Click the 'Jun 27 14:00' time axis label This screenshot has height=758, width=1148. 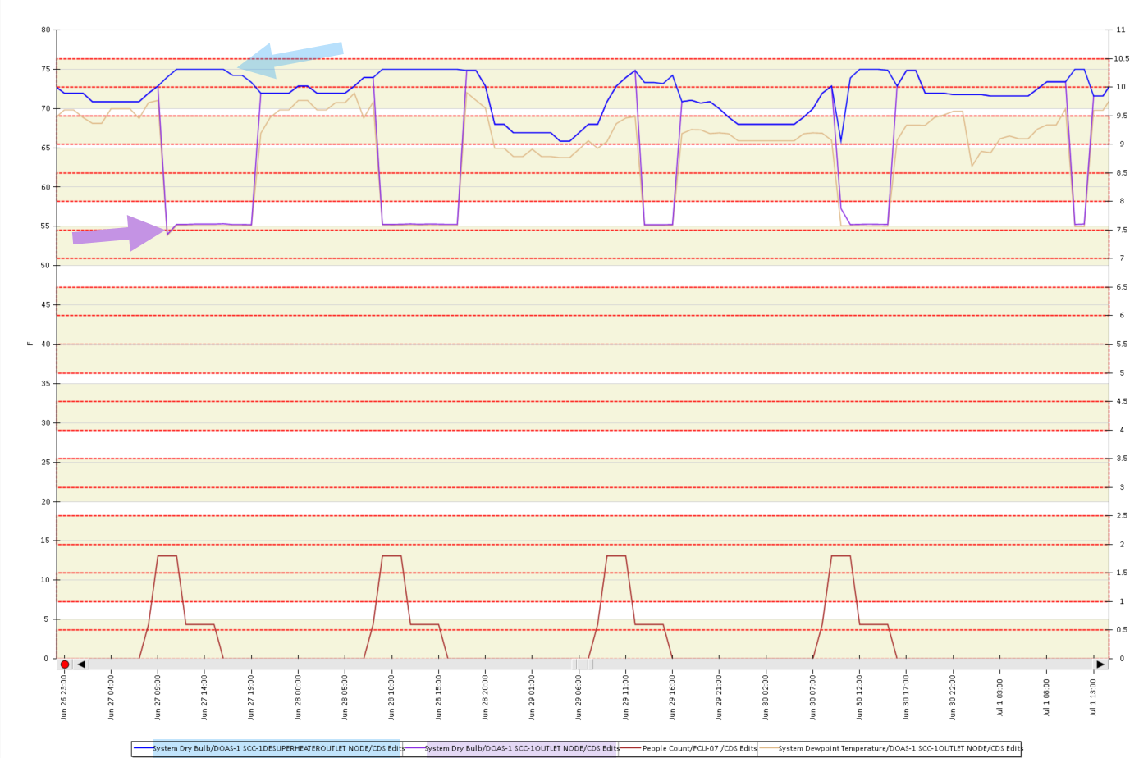[x=204, y=697]
